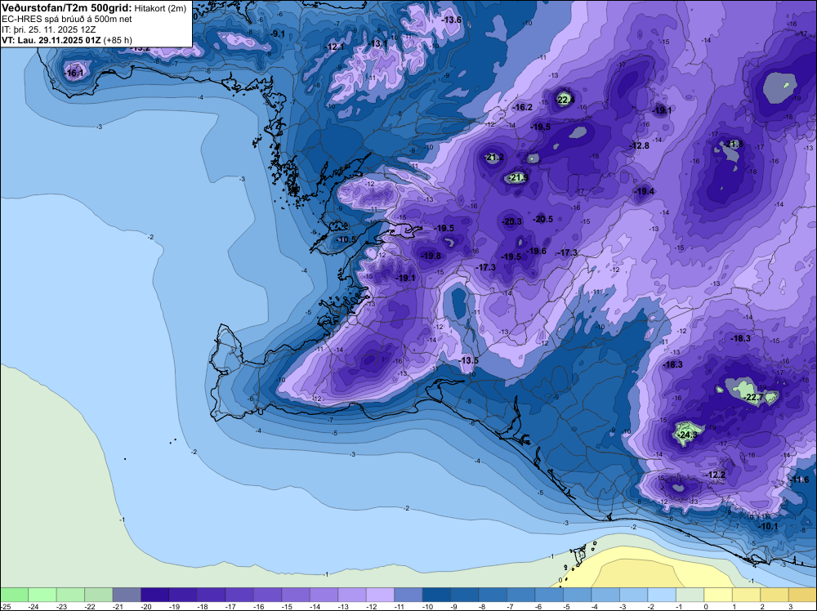Click the legend swatch labeled -10

pos(436,595)
